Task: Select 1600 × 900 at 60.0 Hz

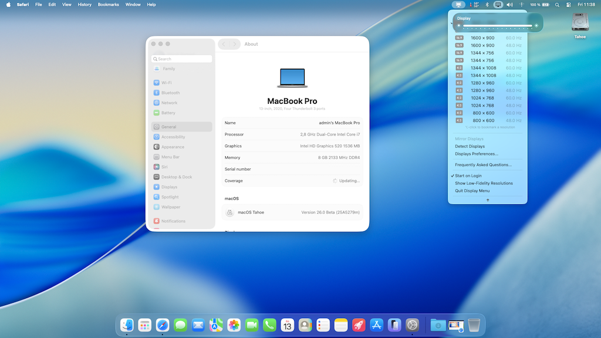Action: click(x=488, y=38)
